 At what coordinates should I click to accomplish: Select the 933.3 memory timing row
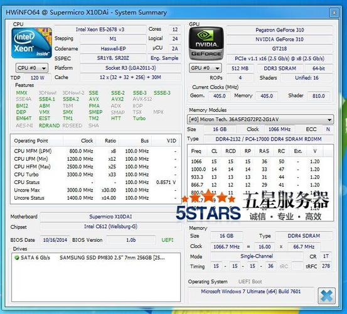pyautogui.click(x=260, y=177)
